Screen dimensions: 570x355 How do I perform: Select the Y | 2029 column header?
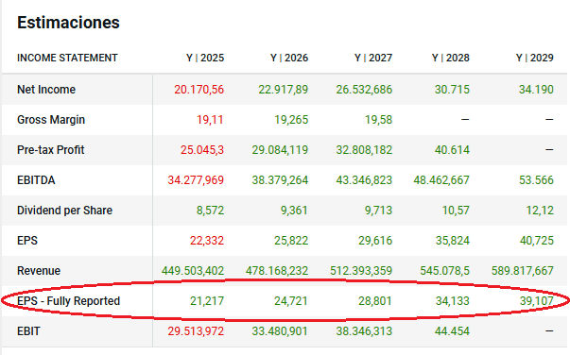(x=535, y=58)
